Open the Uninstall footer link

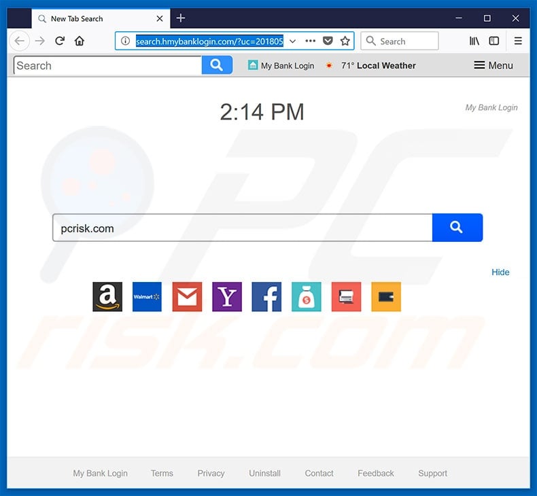(x=264, y=474)
